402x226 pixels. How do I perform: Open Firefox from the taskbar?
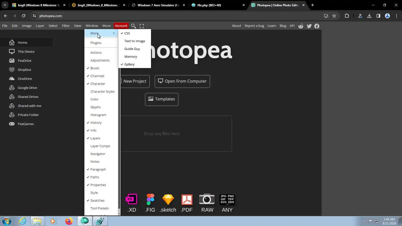coord(69,221)
